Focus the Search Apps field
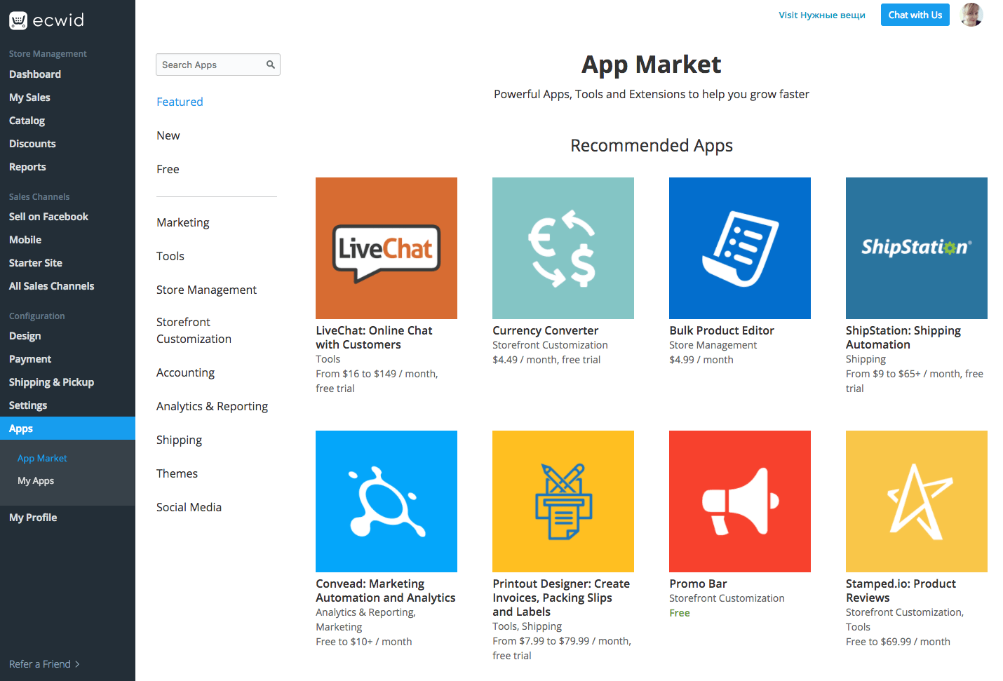The width and height of the screenshot is (1003, 681). click(218, 65)
